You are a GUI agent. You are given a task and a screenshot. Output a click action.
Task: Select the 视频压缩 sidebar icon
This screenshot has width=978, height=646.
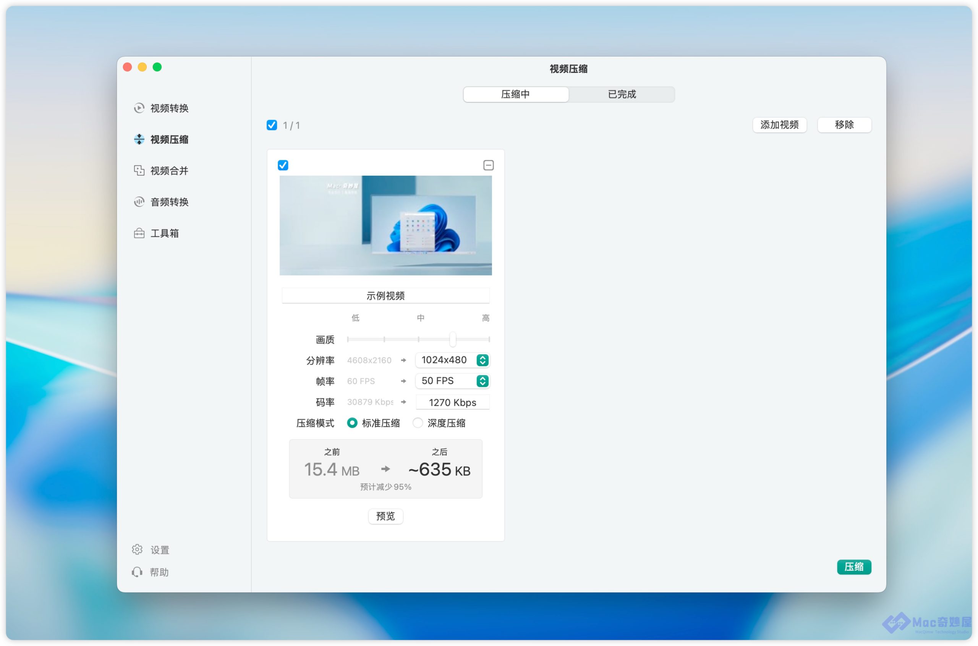point(139,139)
